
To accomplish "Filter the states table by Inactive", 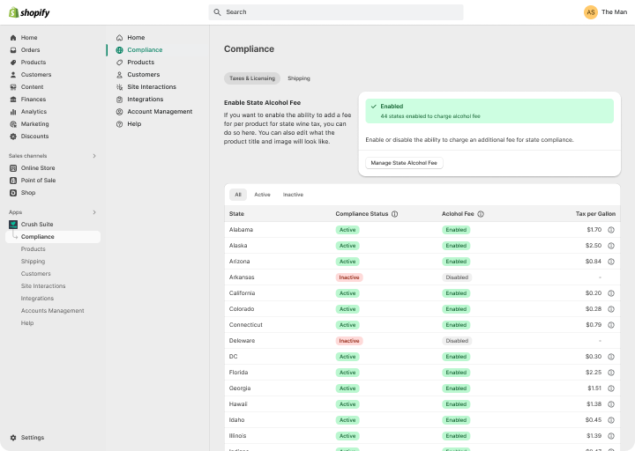I will coord(293,195).
